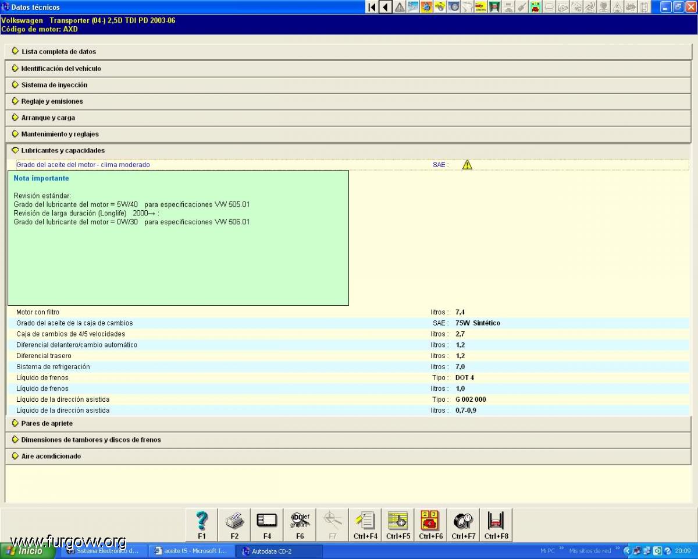Image resolution: width=698 pixels, height=559 pixels.
Task: Collapse Lubricantes y capacidades section
Action: (x=348, y=150)
